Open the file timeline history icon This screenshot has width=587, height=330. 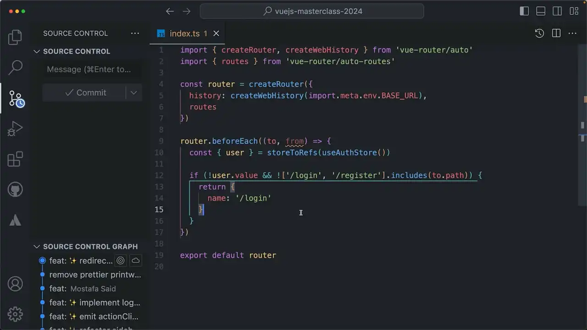pos(539,33)
